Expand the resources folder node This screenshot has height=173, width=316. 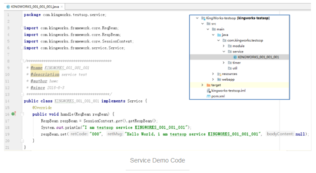tap(213, 74)
